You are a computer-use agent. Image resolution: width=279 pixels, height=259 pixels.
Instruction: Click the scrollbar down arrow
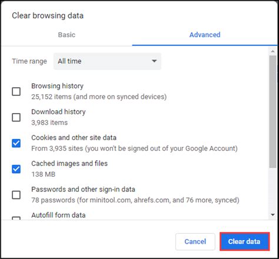point(273,215)
